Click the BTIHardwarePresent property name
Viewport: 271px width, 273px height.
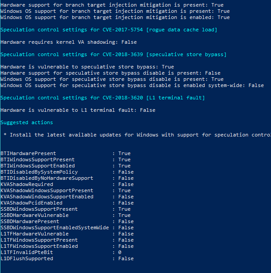coord(28,153)
